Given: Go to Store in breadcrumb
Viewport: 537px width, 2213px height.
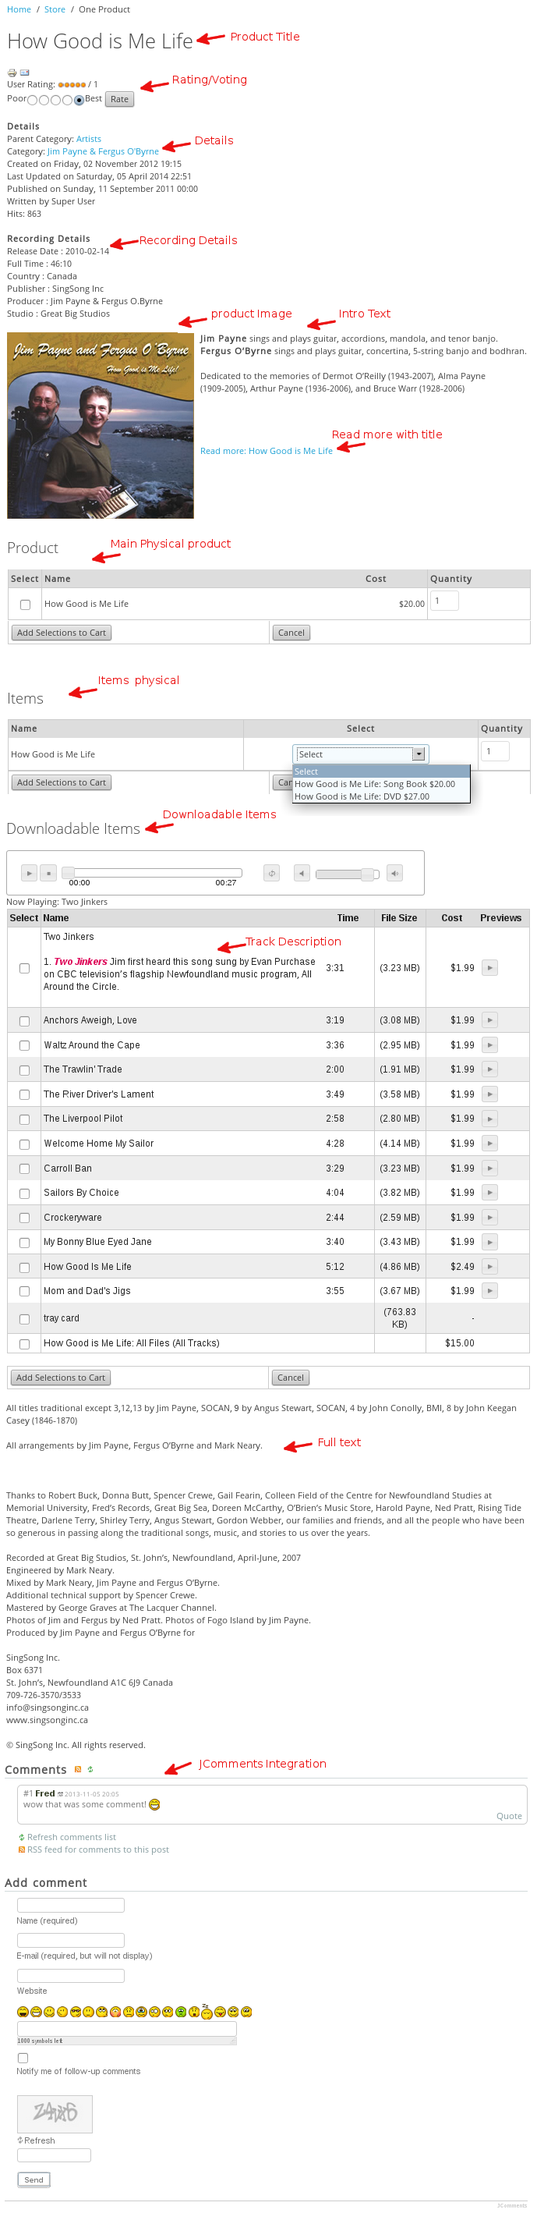Looking at the screenshot, I should pos(54,9).
